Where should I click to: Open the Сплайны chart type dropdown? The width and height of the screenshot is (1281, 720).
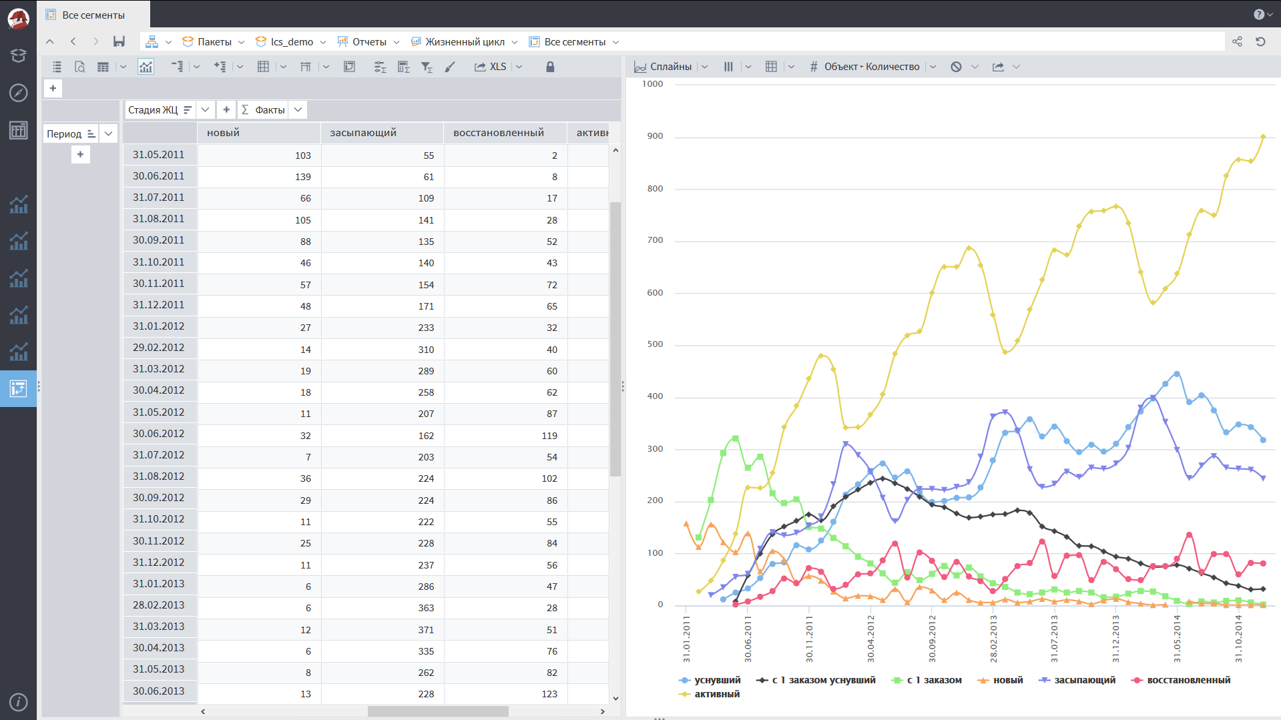[705, 67]
